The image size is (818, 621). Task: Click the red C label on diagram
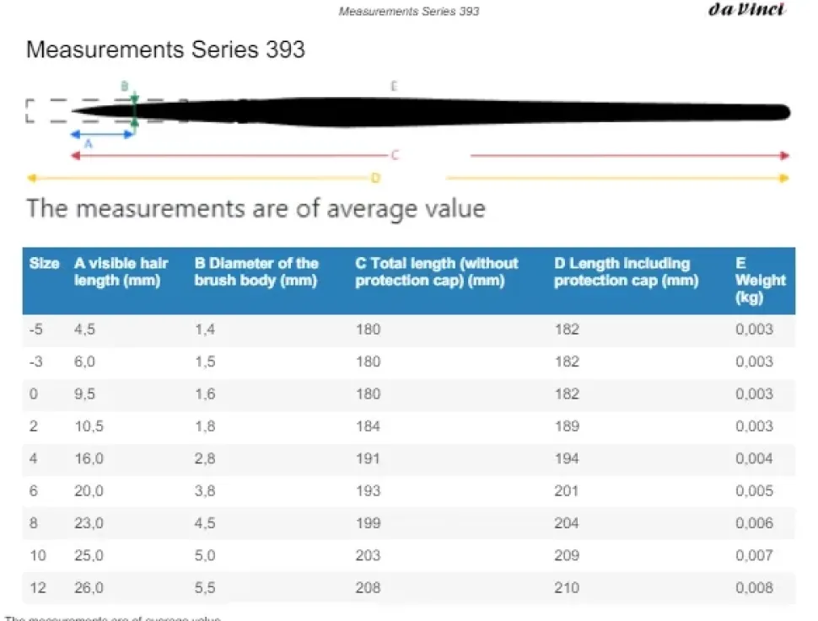pyautogui.click(x=394, y=155)
